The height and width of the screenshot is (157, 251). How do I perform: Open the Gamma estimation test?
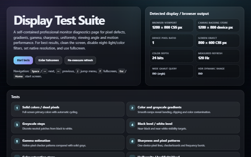click(x=68, y=142)
